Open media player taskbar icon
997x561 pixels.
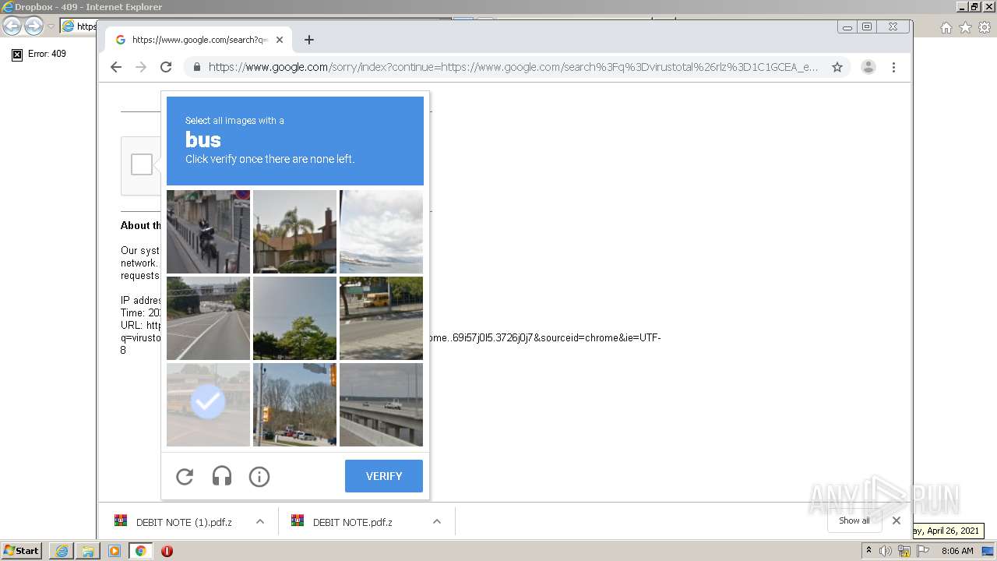coord(114,551)
